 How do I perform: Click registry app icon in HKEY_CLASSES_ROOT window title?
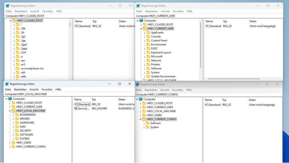coord(8,6)
